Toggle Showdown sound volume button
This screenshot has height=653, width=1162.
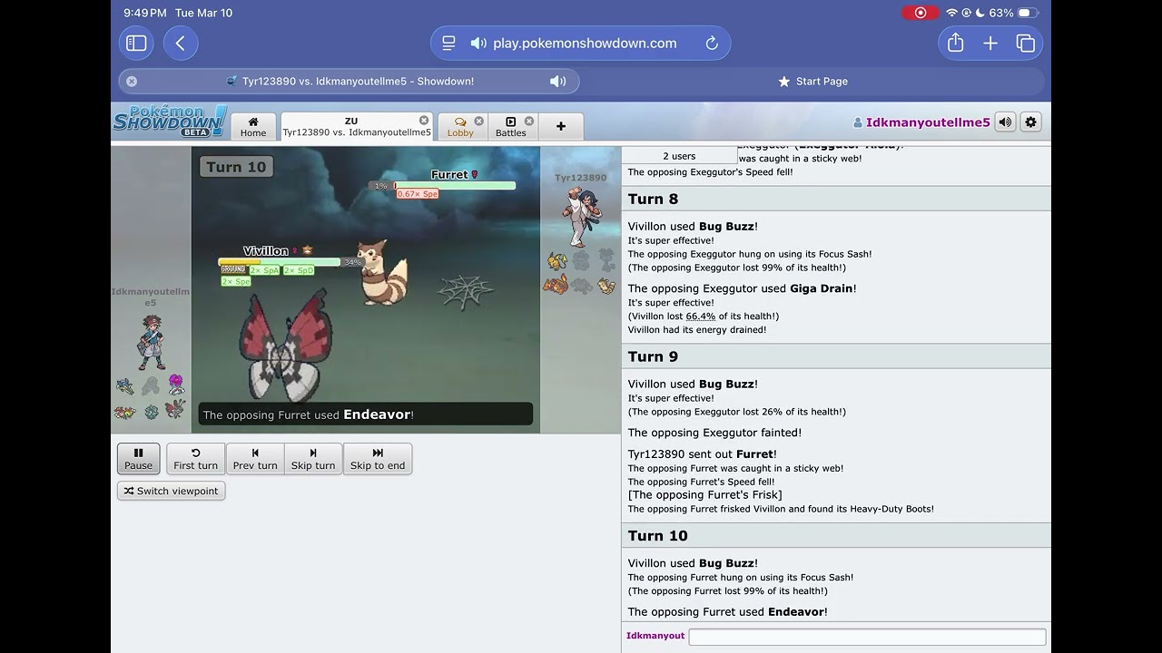coord(1005,122)
